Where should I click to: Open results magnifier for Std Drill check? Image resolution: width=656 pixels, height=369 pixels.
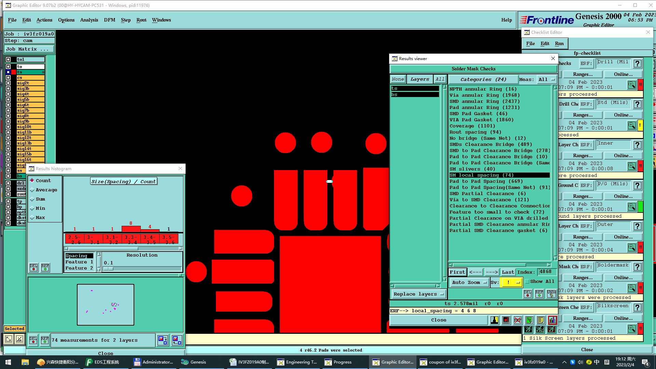click(632, 125)
